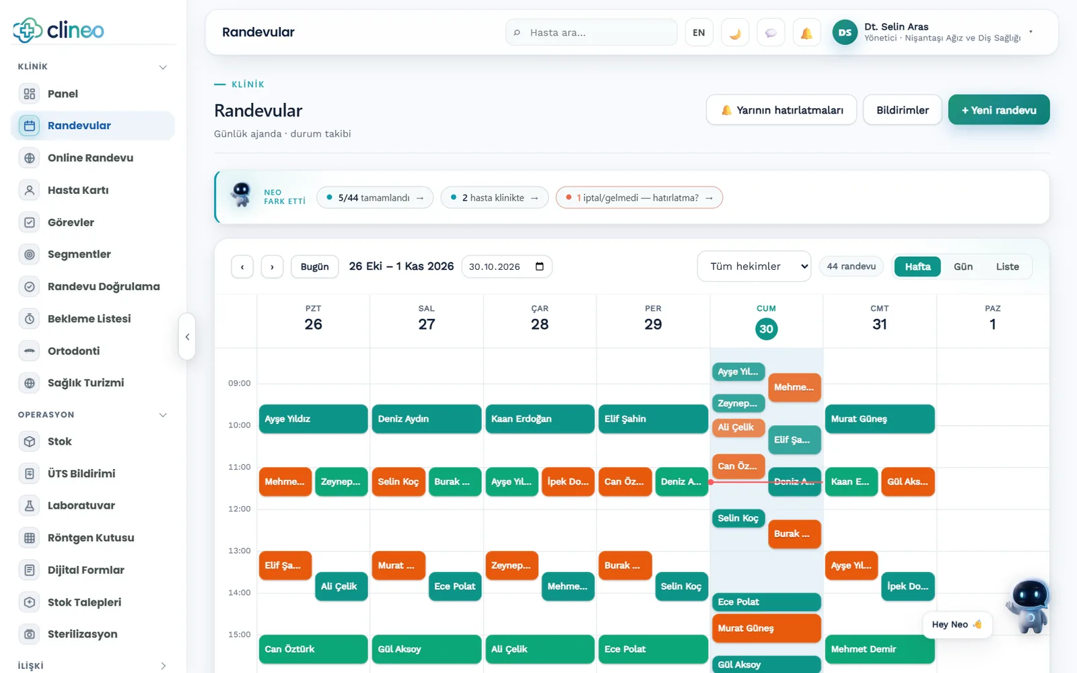Switch language with EN button
The width and height of the screenshot is (1077, 673).
pos(699,32)
